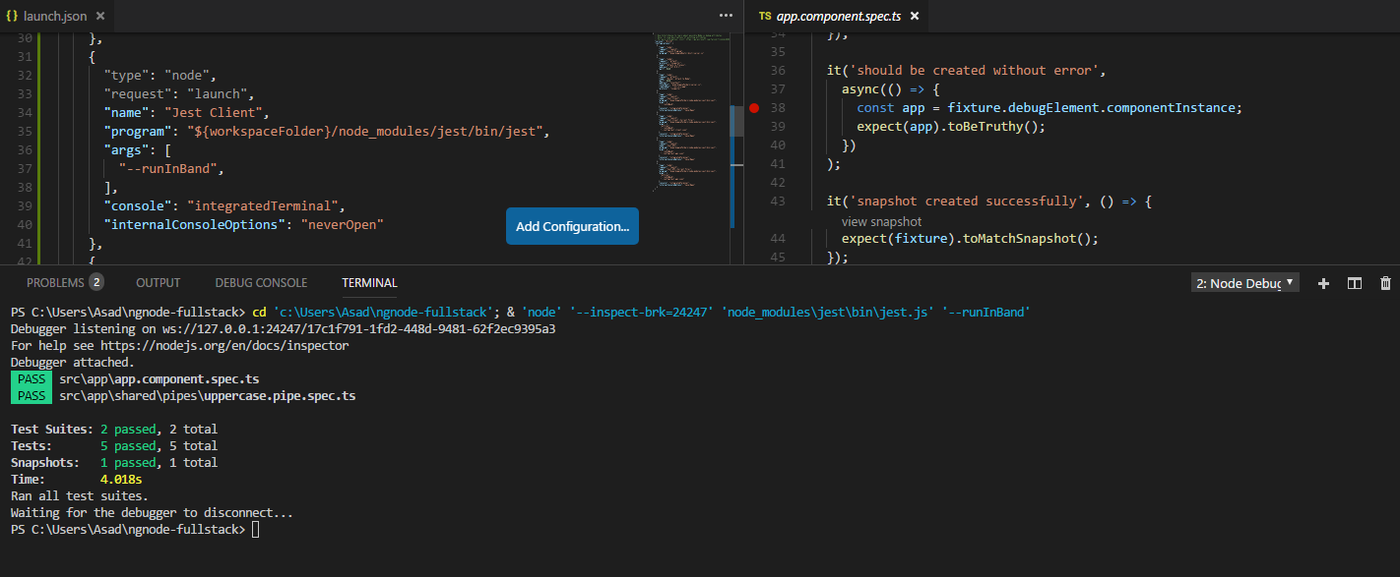The height and width of the screenshot is (577, 1400).
Task: Open the OUTPUT panel
Action: (158, 282)
